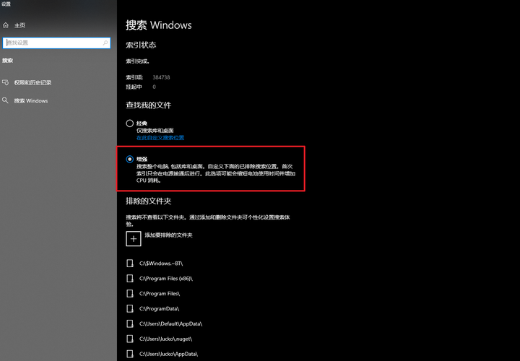
Task: Choose the 经典 radio option
Action: (130, 123)
